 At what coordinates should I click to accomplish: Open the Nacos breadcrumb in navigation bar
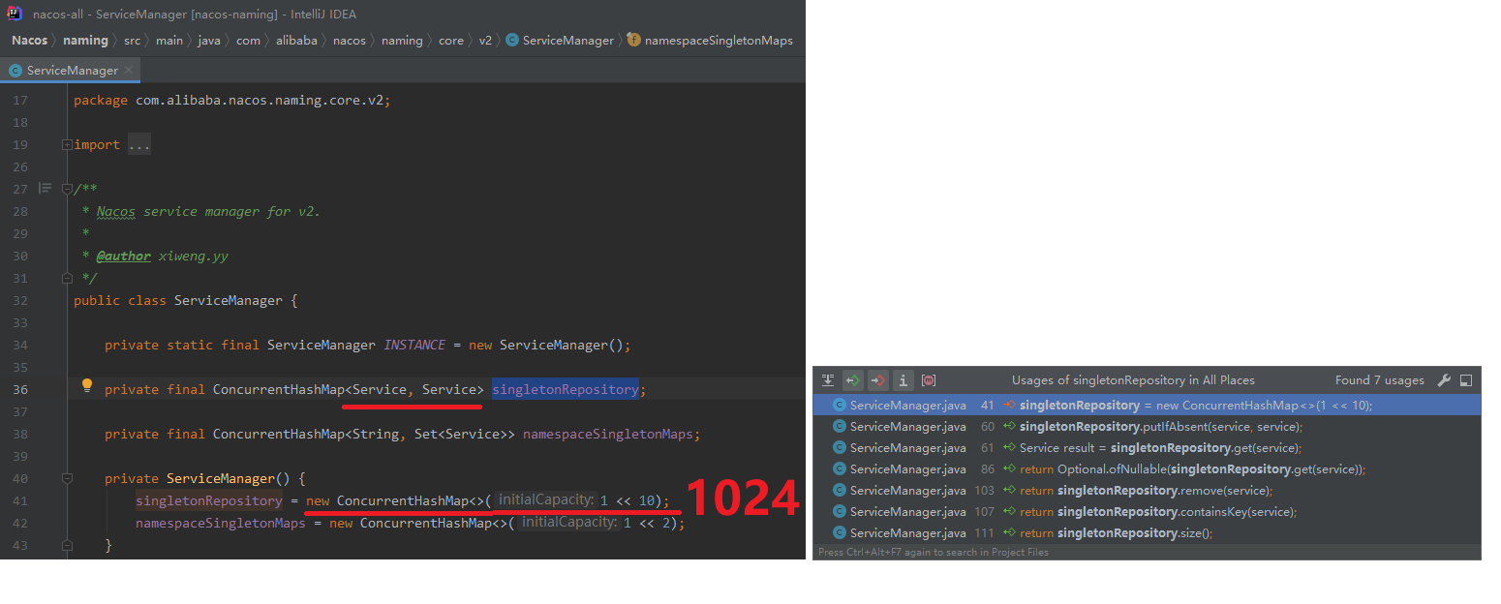point(29,41)
